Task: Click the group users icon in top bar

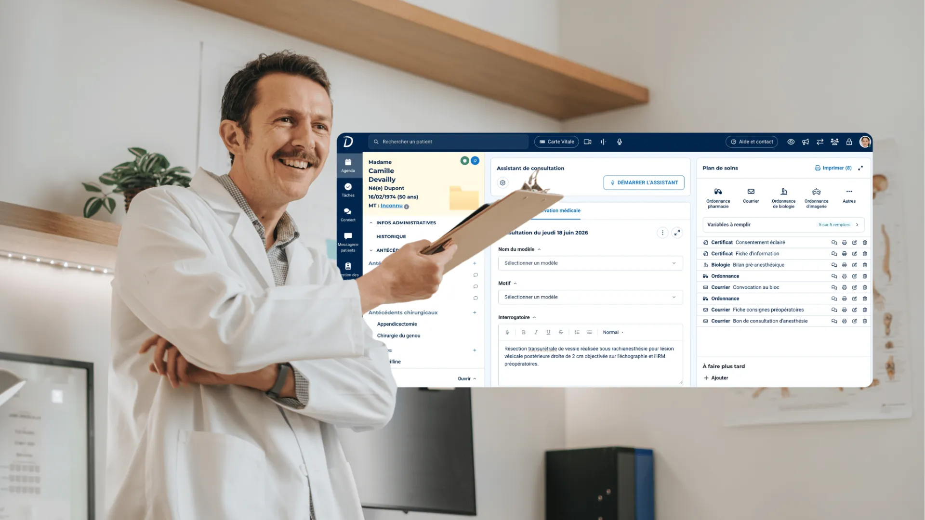Action: pos(834,142)
